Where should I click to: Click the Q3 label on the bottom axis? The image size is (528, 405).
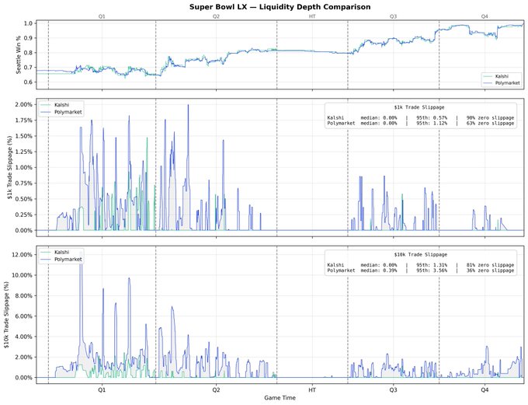click(x=394, y=389)
